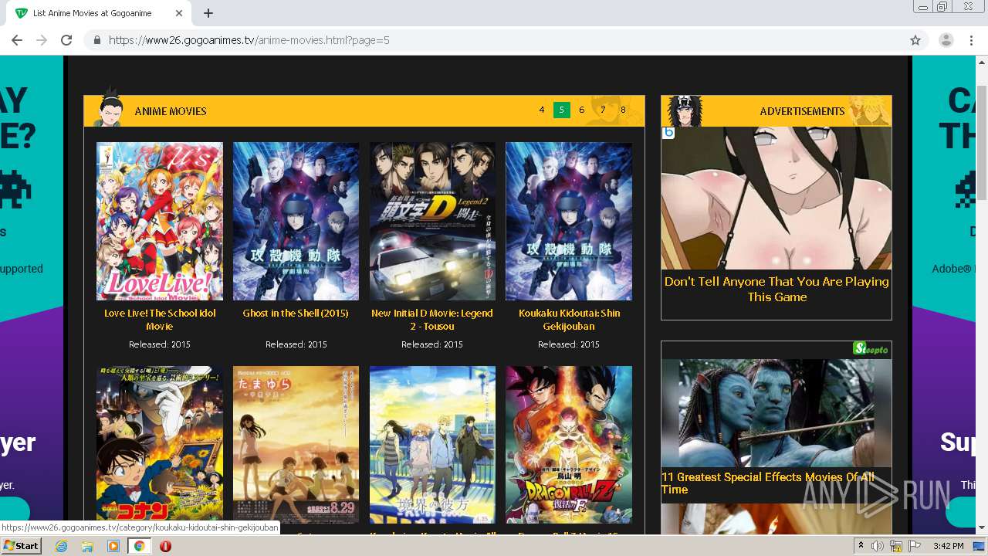Select current page 5 indicator
This screenshot has height=556, width=988.
(x=562, y=110)
